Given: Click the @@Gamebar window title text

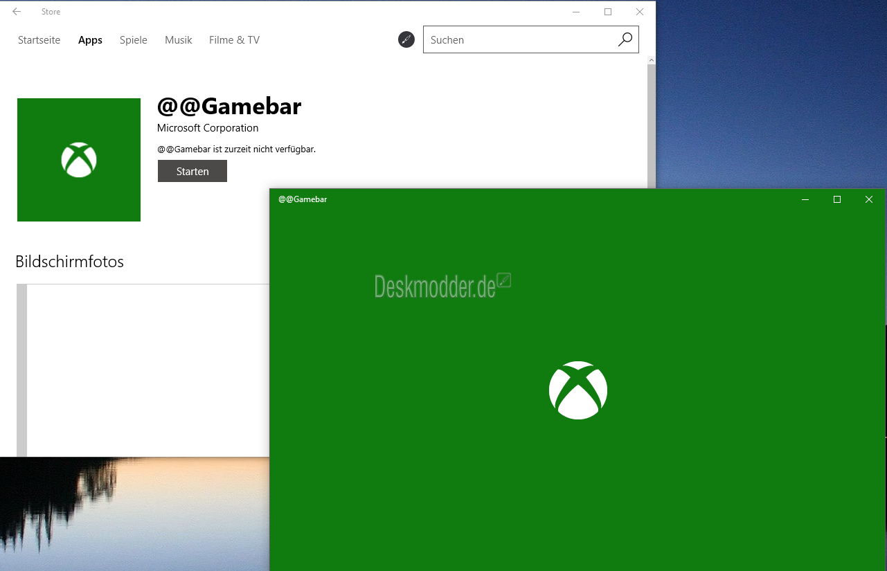Looking at the screenshot, I should (x=303, y=199).
